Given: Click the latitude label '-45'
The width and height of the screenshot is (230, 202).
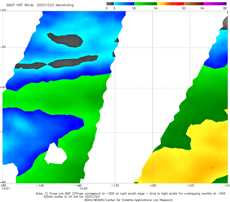Looking at the screenshot, I should point(3,47).
